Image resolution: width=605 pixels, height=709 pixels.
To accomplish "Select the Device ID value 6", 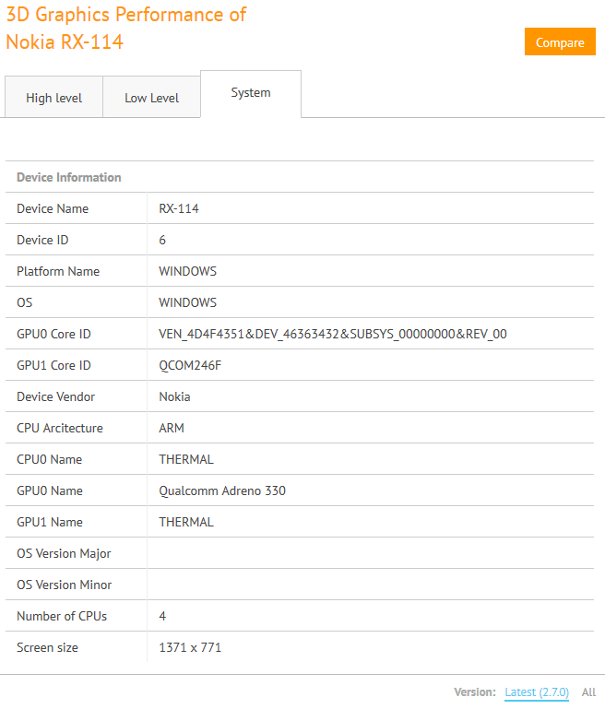I will (x=162, y=240).
